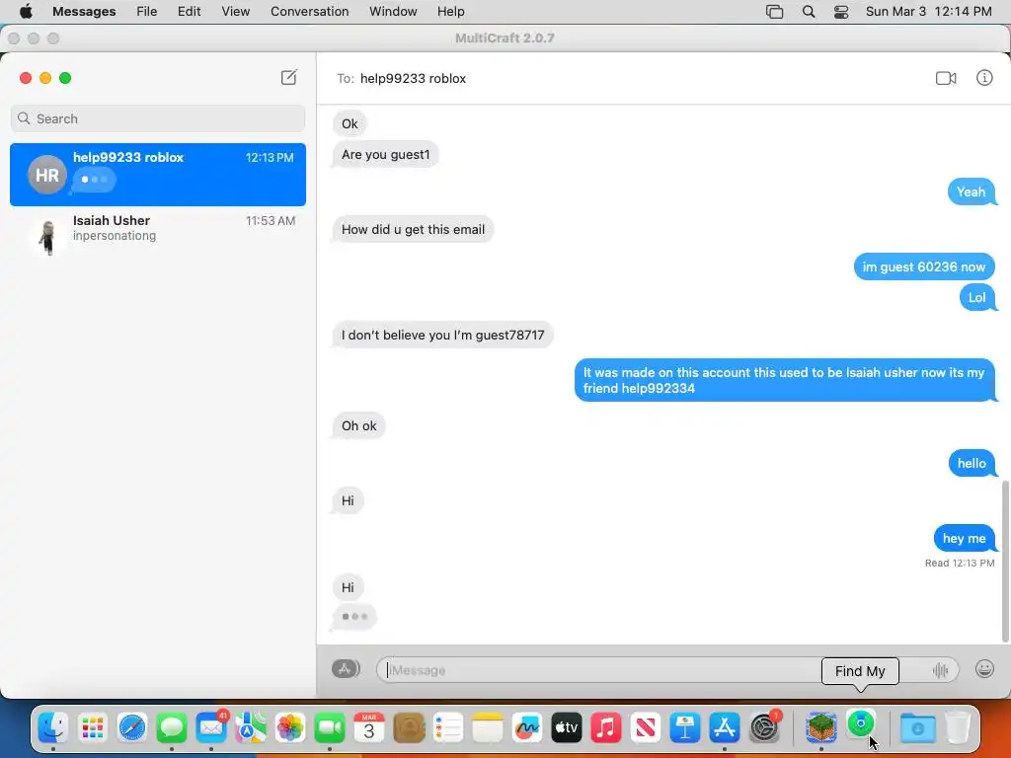Open the View menu
1011x758 pixels.
[235, 11]
